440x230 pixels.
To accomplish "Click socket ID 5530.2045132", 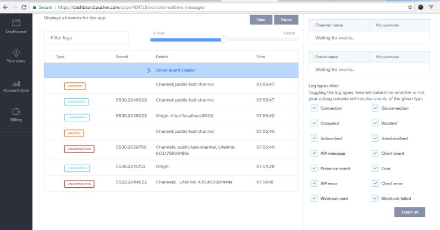I will click(x=131, y=166).
